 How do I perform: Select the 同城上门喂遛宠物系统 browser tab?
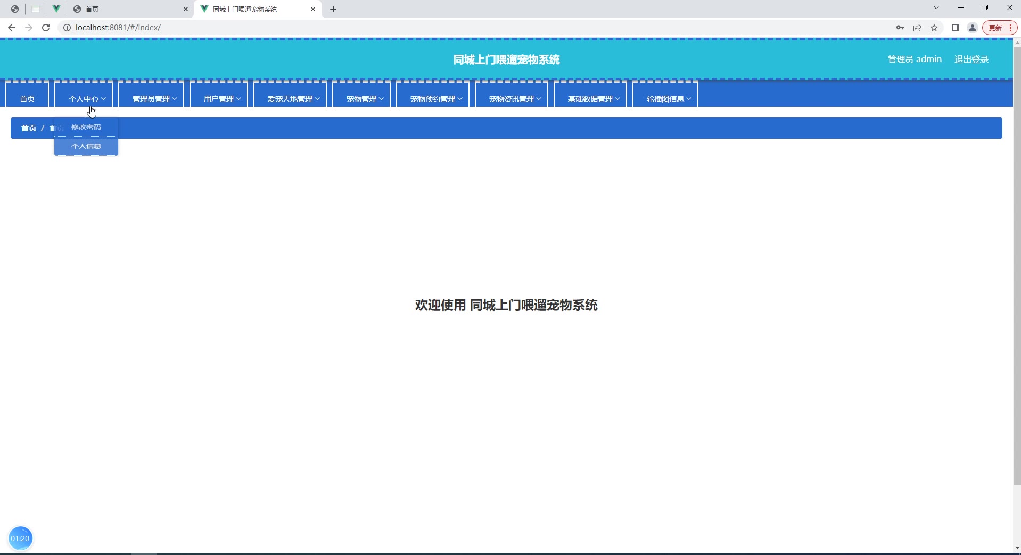(258, 9)
